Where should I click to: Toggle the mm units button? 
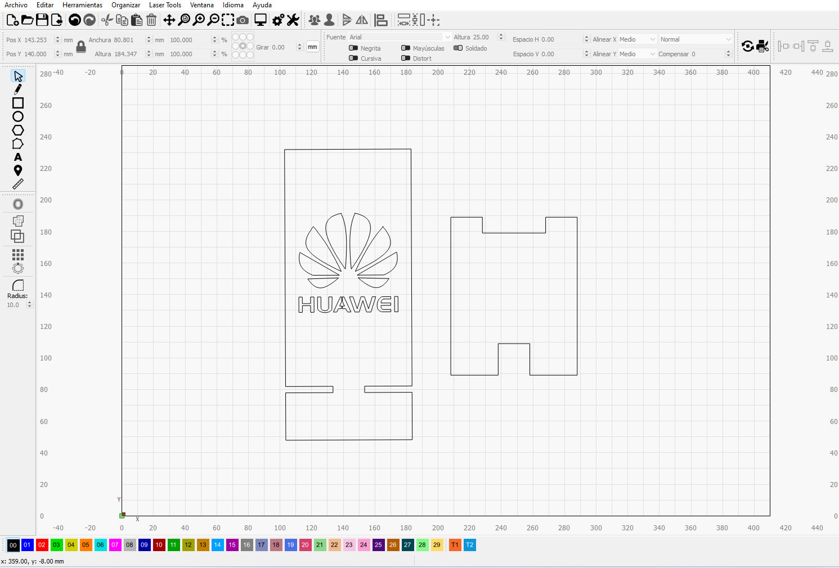(x=312, y=47)
